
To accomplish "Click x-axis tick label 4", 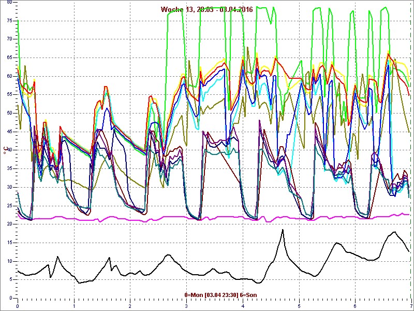I will pos(242,304).
